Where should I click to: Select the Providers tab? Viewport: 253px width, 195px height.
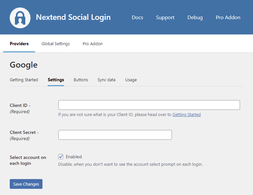pos(19,44)
